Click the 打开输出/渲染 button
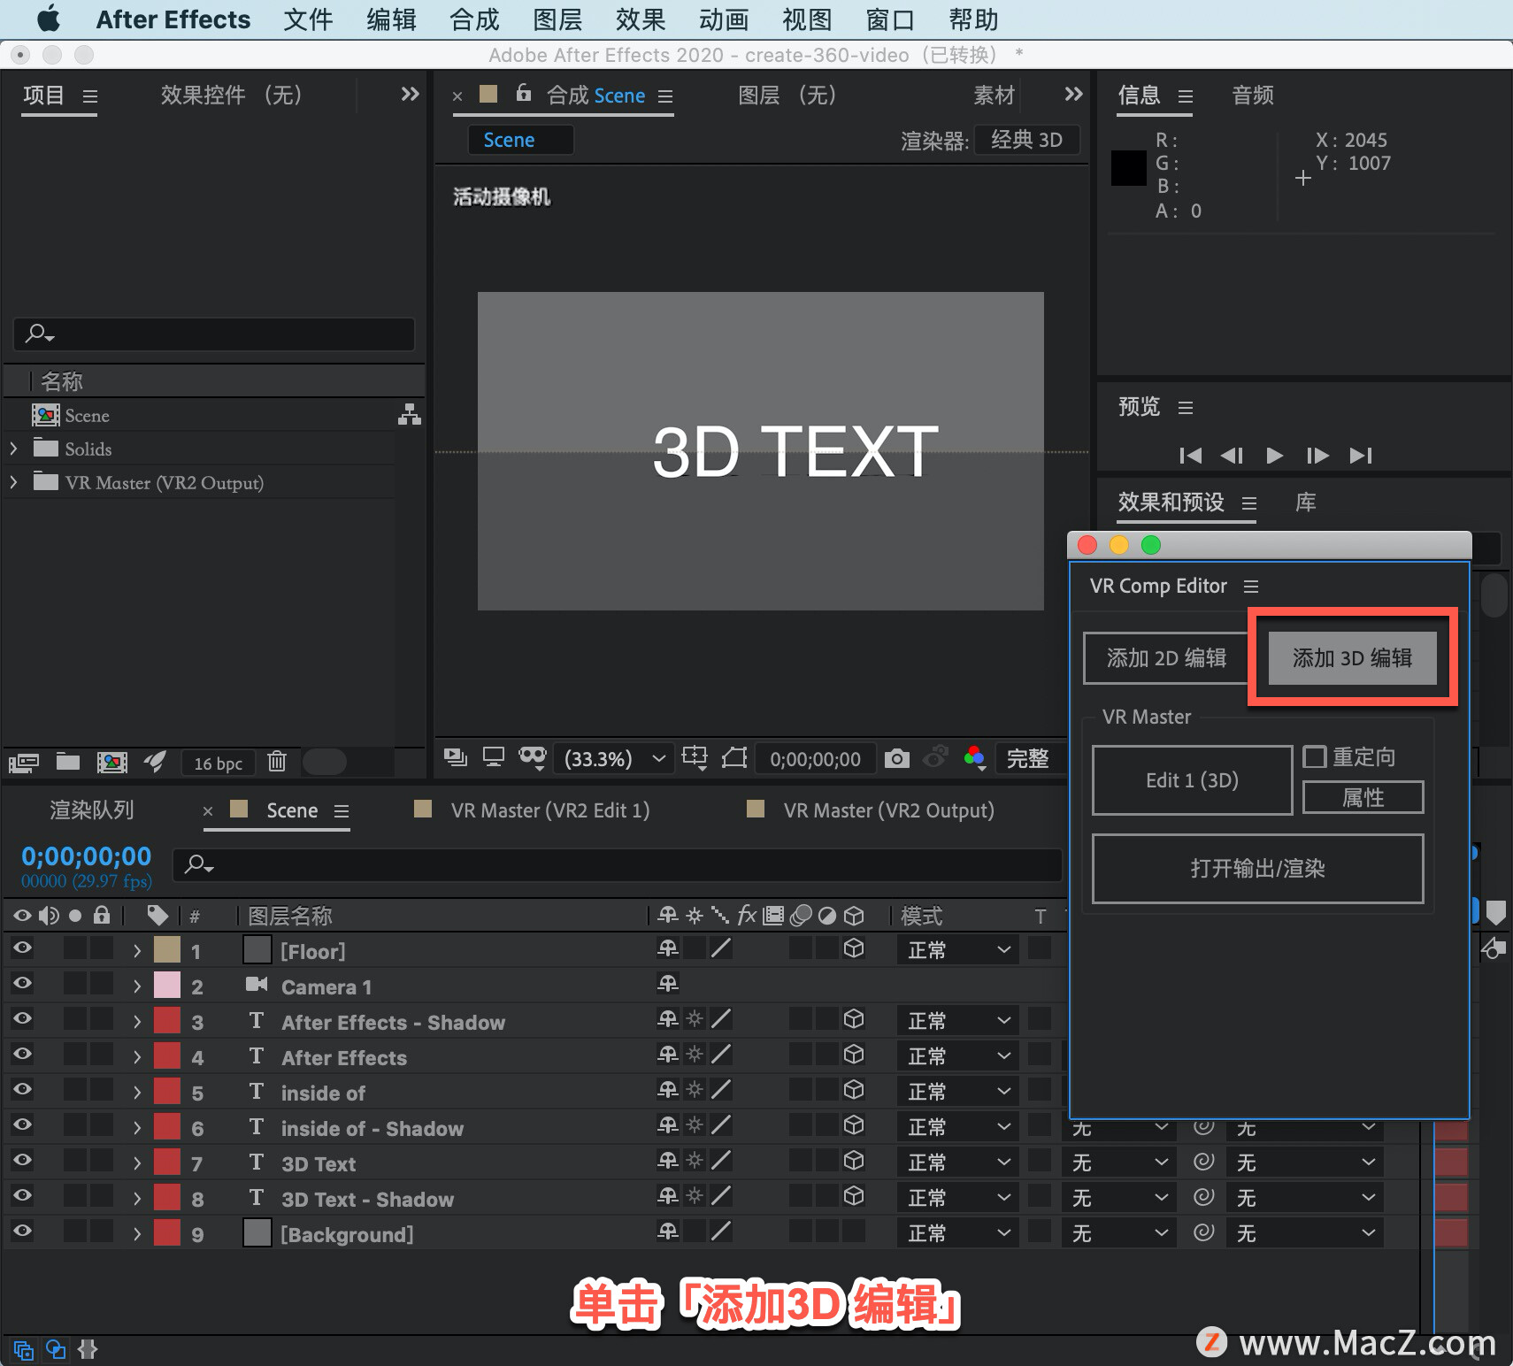This screenshot has height=1366, width=1513. click(x=1257, y=869)
